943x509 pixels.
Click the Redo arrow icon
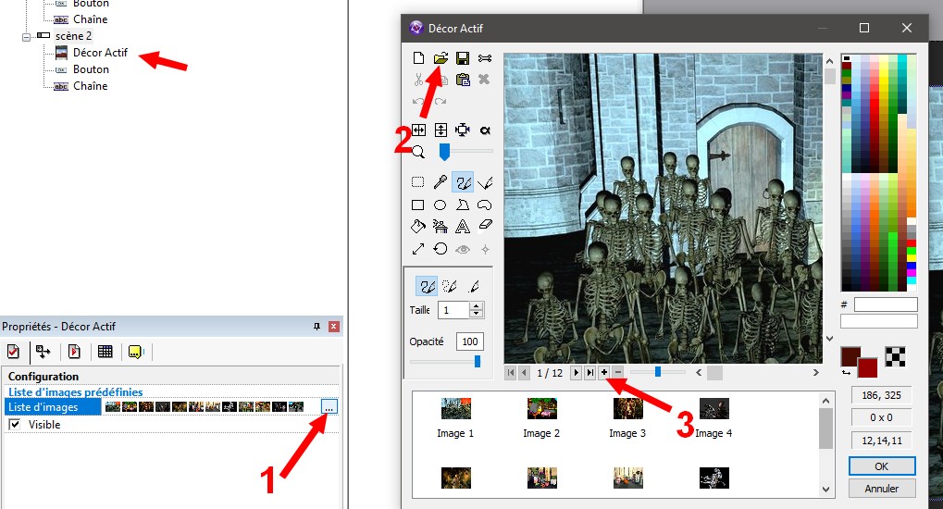tap(440, 101)
